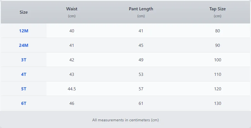This screenshot has width=251, height=128.
Task: Click the Waist column header
Action: click(72, 9)
